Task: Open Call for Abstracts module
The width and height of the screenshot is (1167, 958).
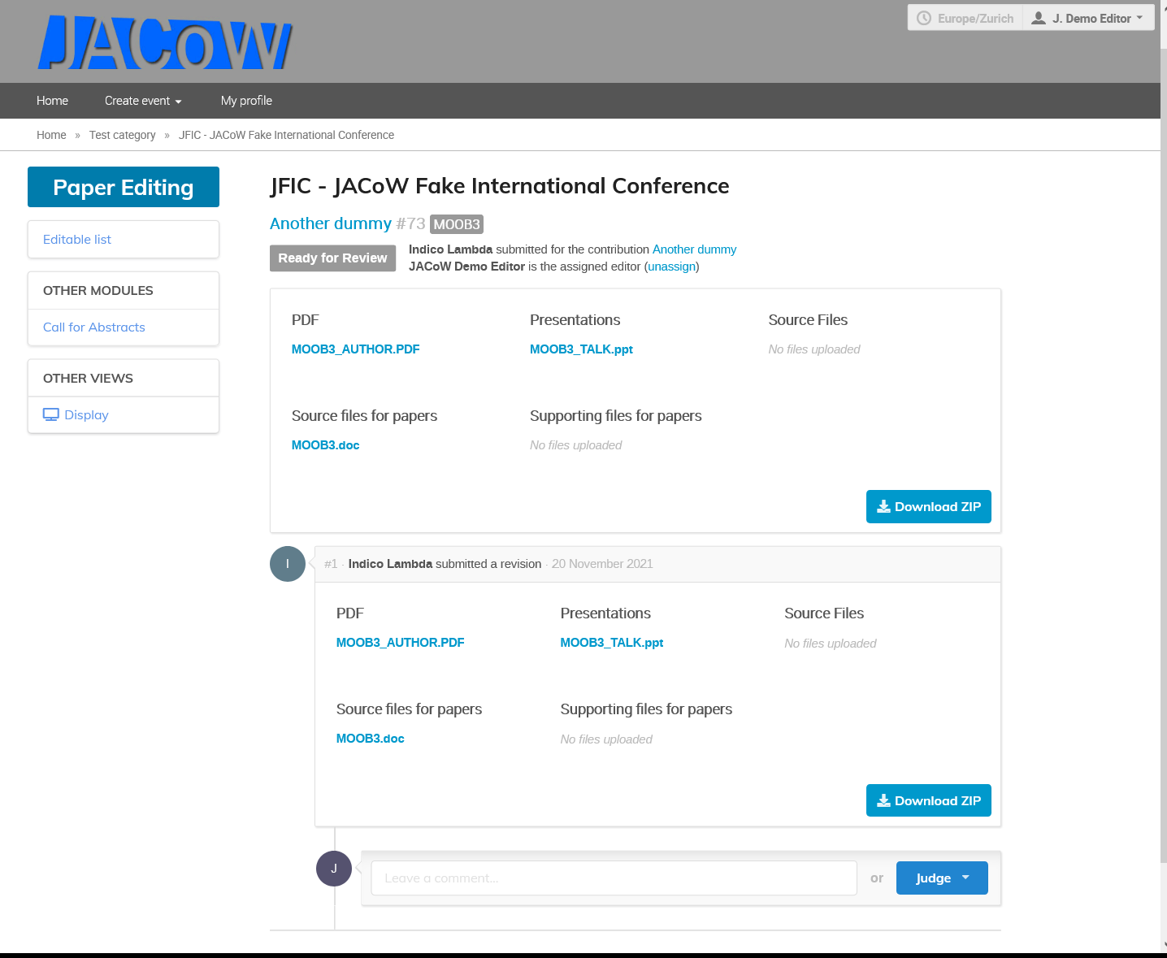Action: point(94,327)
